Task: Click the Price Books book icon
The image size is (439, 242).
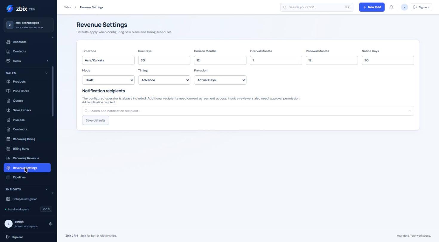Action: coord(8,91)
